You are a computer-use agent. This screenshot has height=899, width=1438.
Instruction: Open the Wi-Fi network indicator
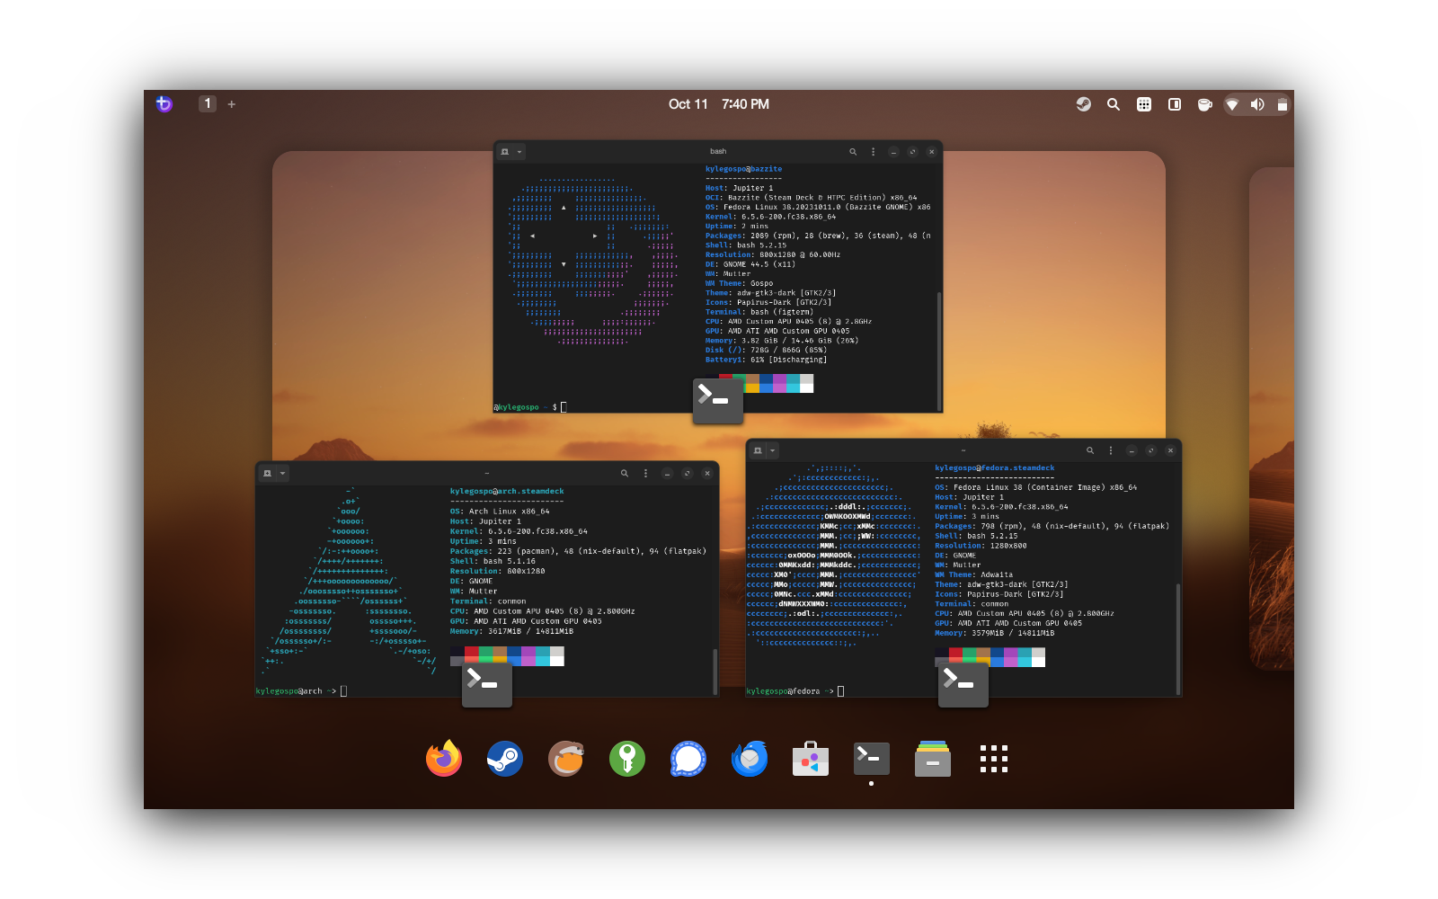[1233, 104]
